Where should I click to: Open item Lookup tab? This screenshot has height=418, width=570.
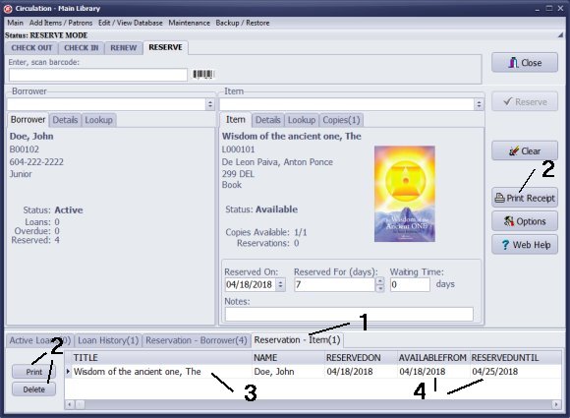pyautogui.click(x=302, y=120)
